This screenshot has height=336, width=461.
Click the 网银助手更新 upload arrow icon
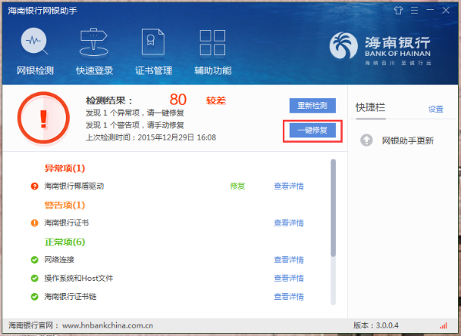tap(366, 140)
